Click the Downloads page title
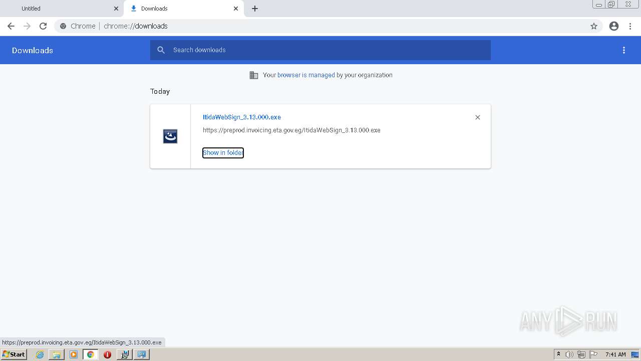This screenshot has height=361, width=641. coord(33,51)
